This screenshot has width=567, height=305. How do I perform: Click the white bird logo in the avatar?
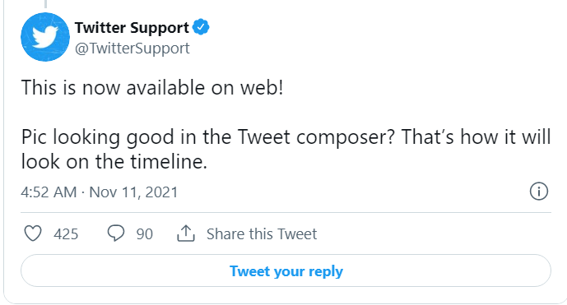pyautogui.click(x=45, y=37)
